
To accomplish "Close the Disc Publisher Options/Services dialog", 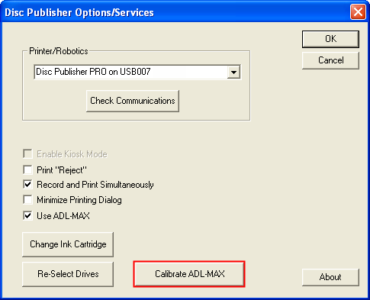I will click(358, 12).
